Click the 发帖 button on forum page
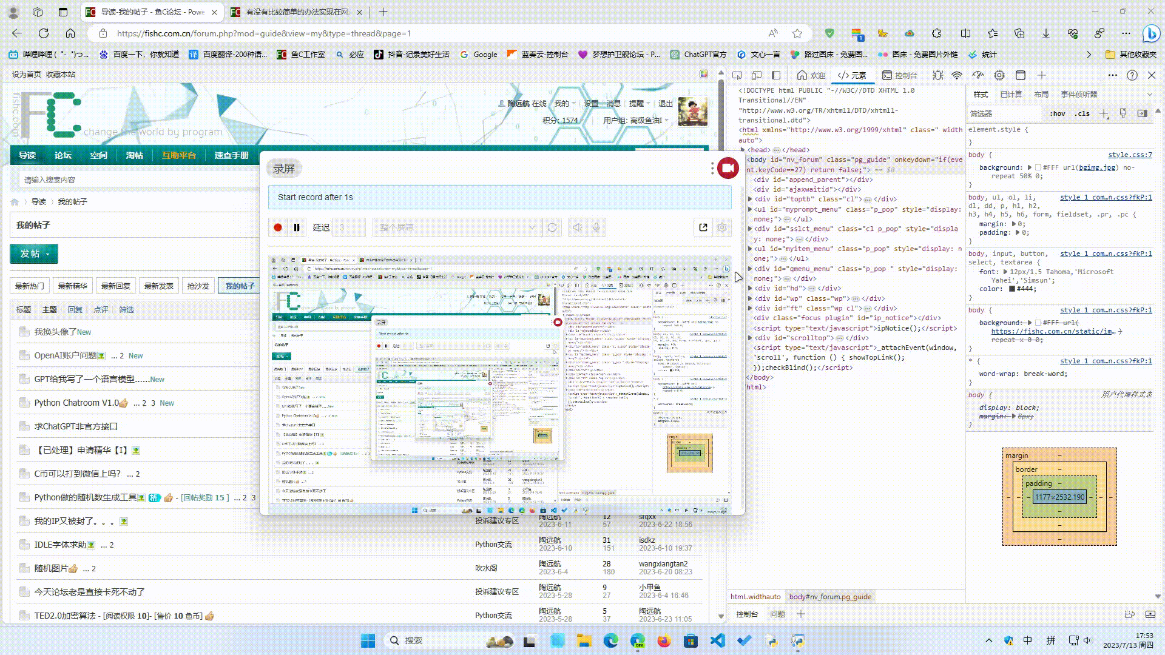This screenshot has height=655, width=1165. click(x=33, y=254)
